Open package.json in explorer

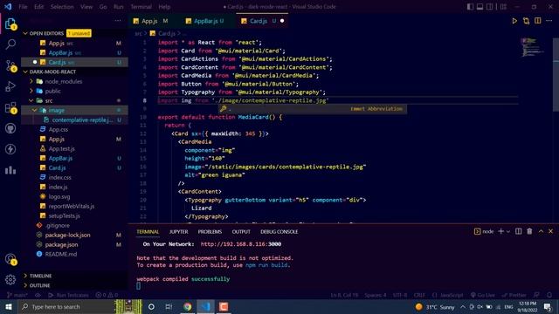(61, 244)
